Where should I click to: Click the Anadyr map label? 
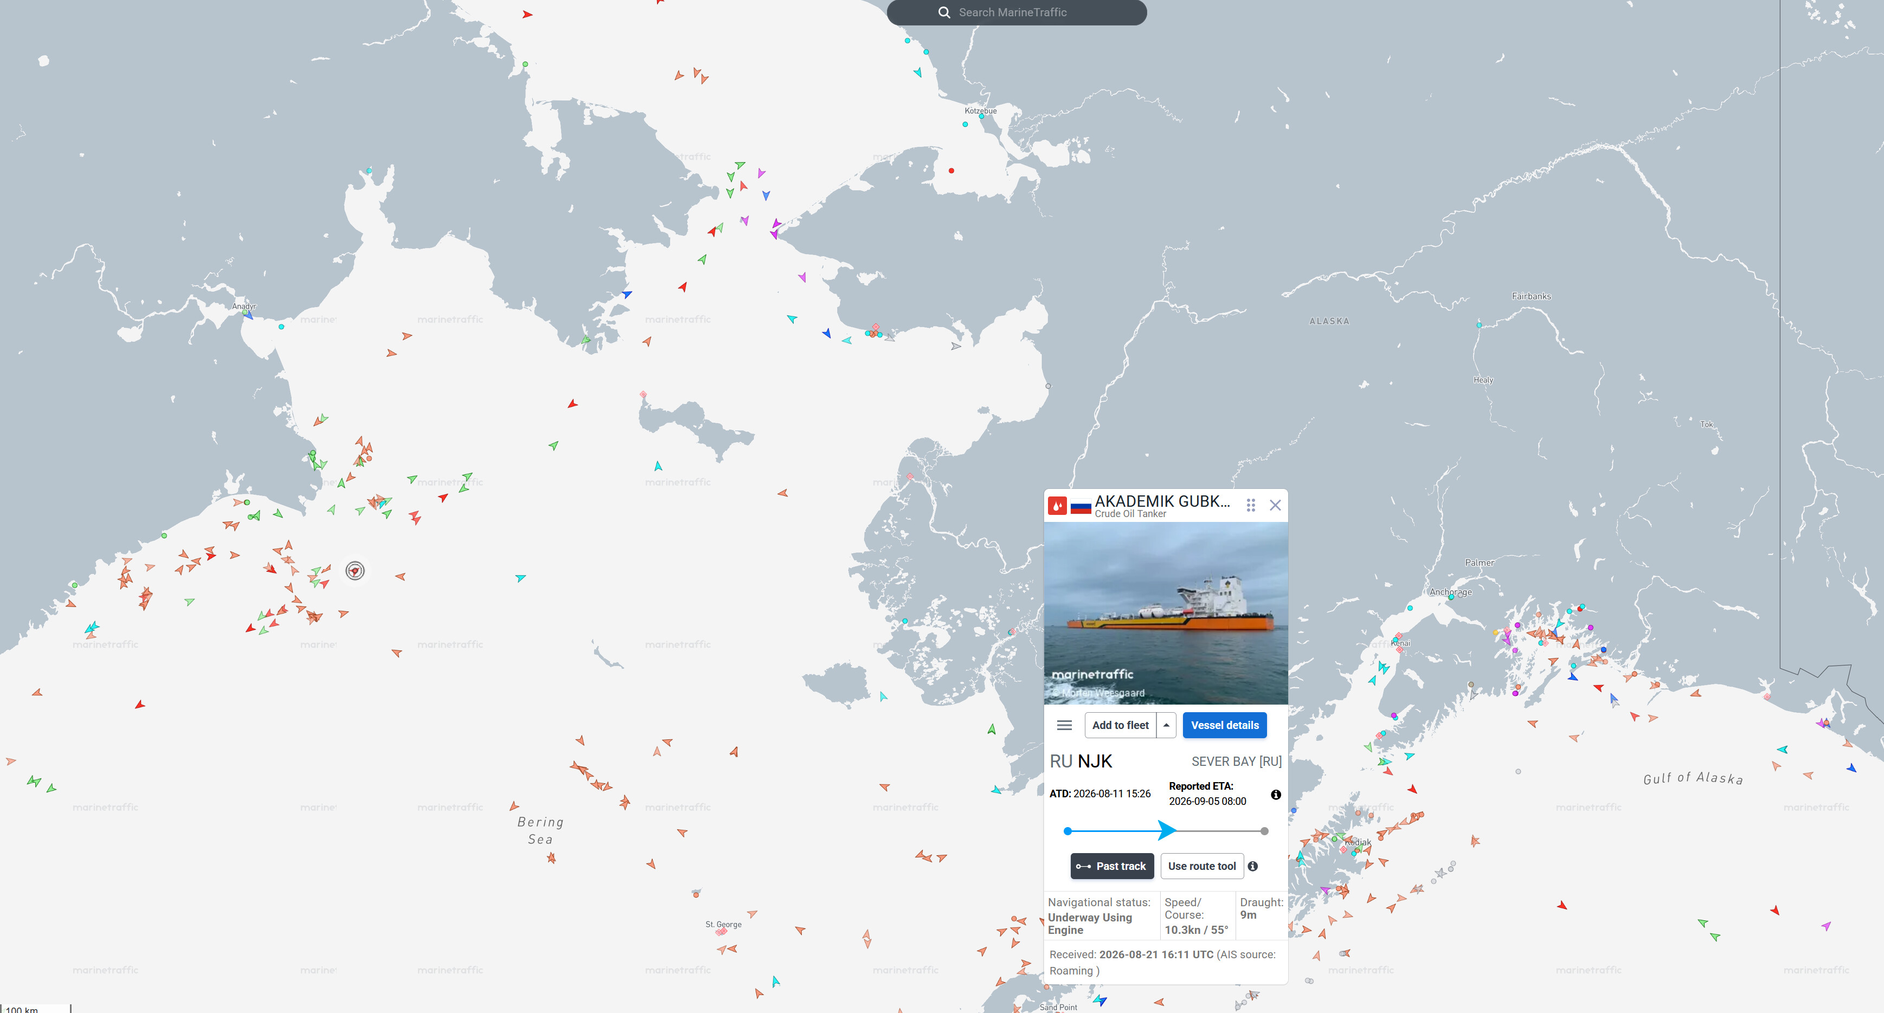click(245, 306)
